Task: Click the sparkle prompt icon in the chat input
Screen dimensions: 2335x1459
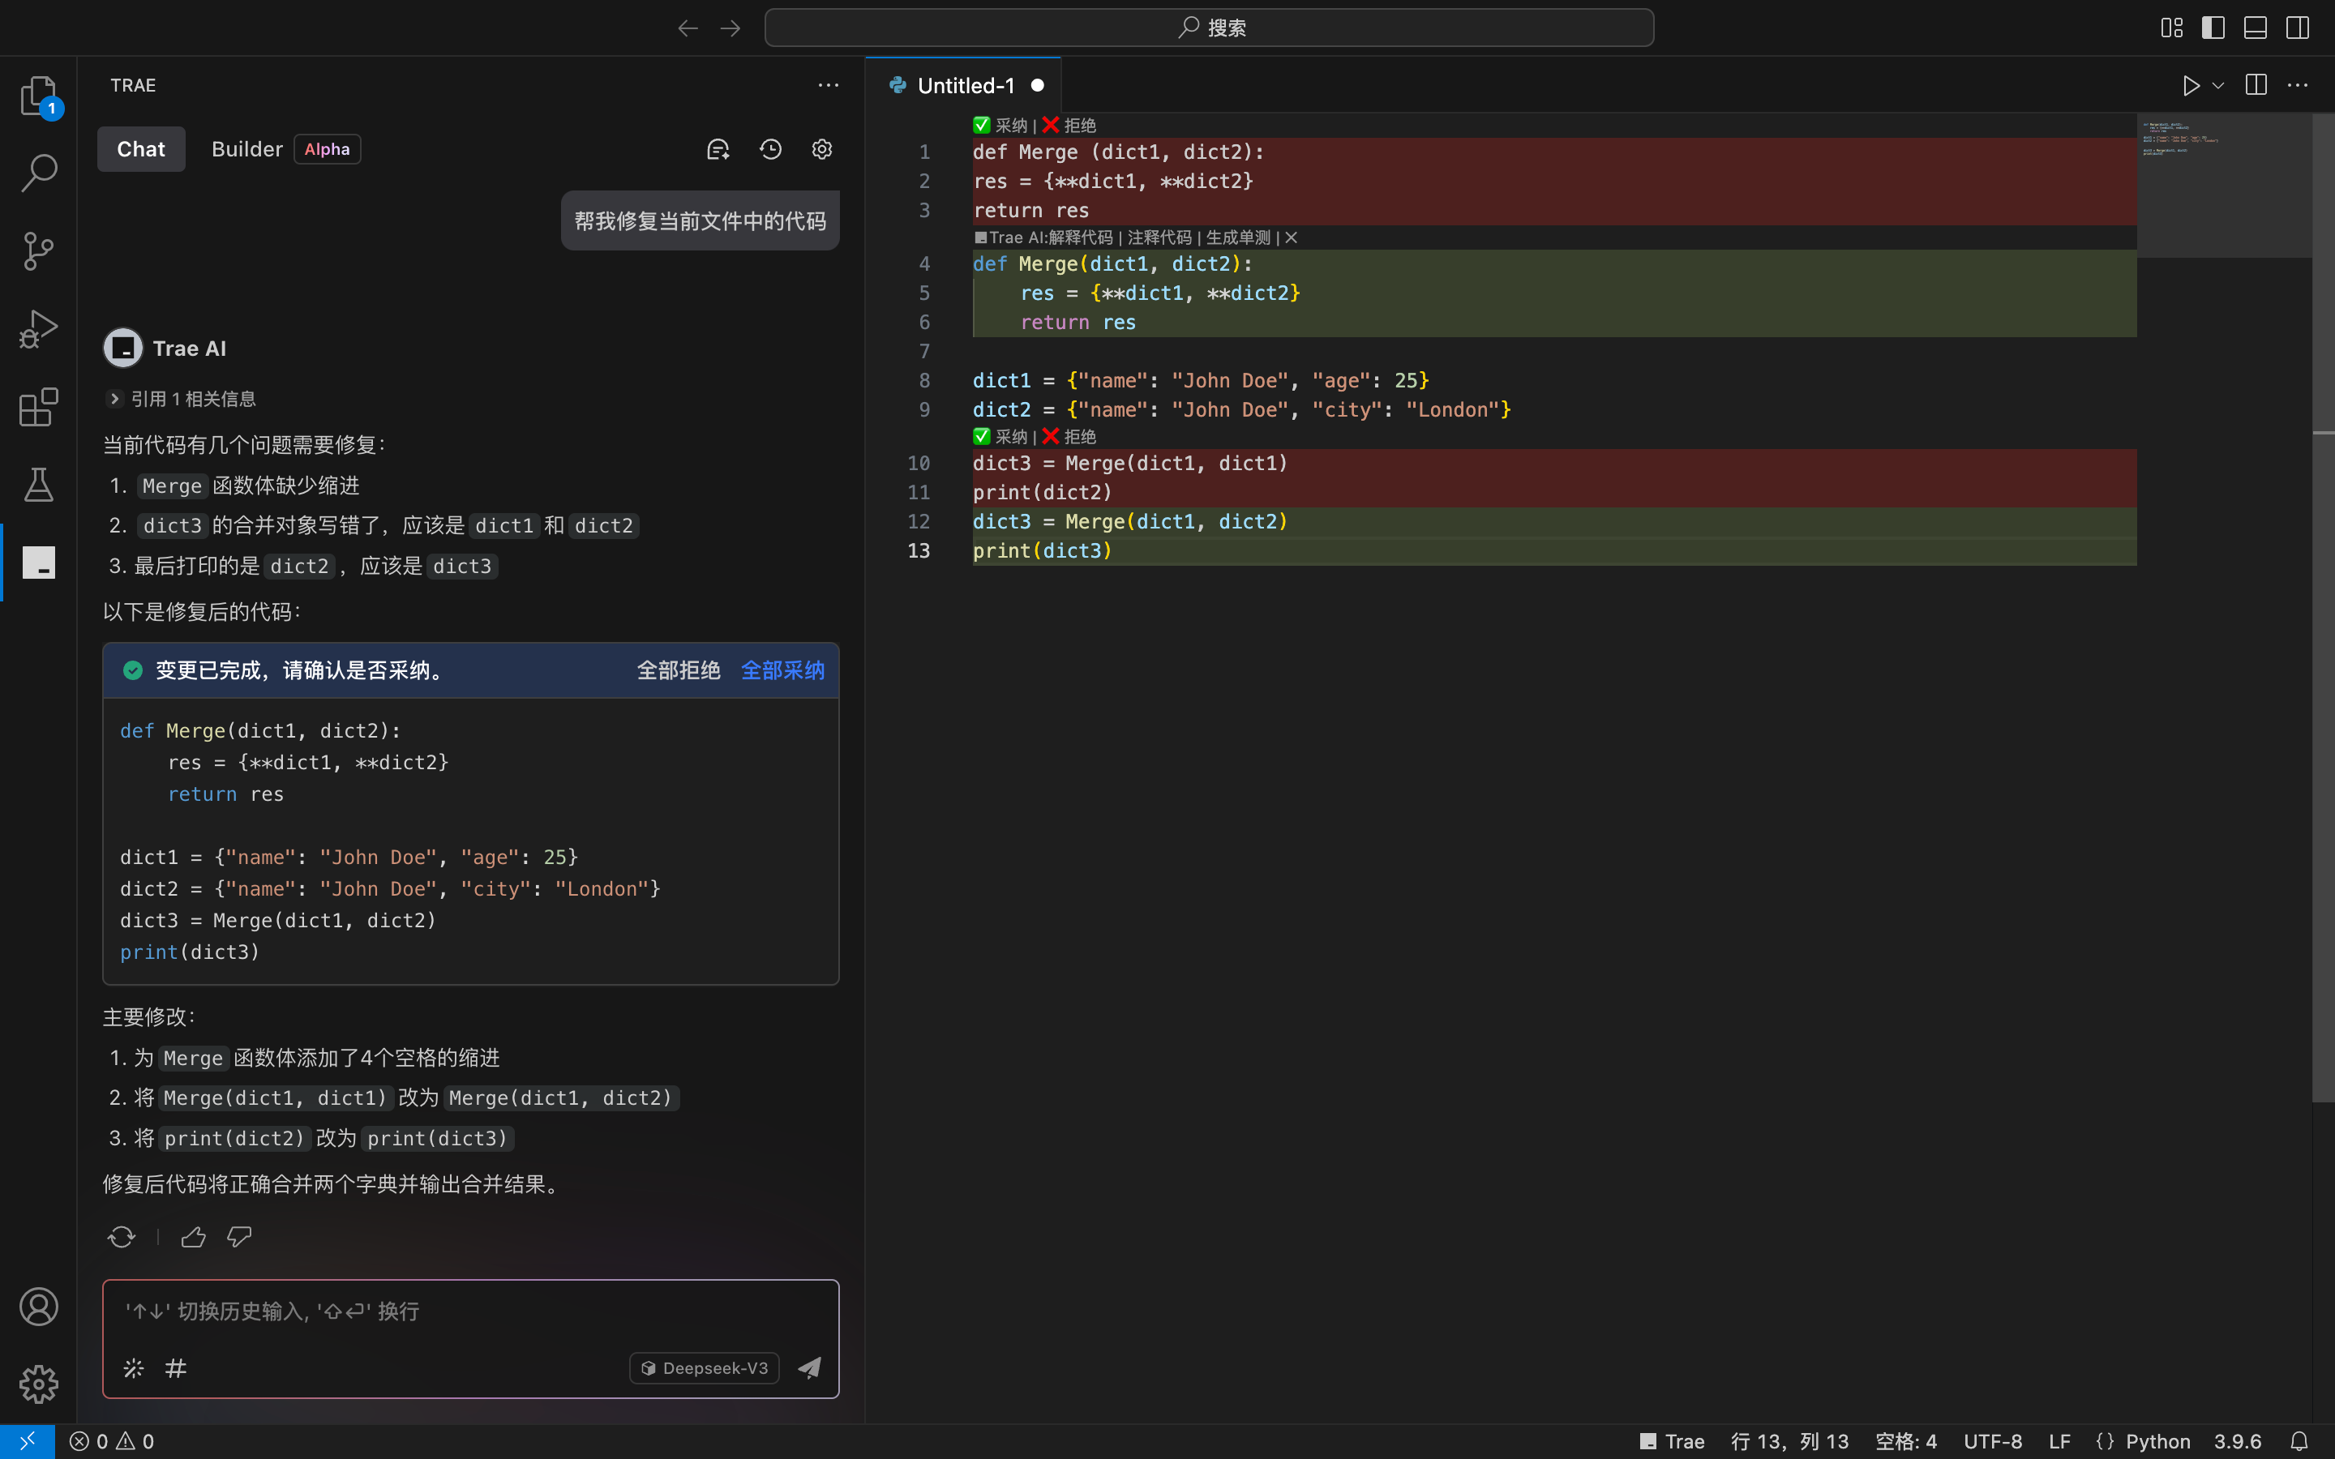Action: pos(133,1367)
